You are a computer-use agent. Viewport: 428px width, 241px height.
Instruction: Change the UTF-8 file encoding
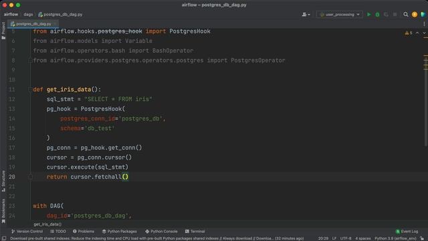(346, 238)
